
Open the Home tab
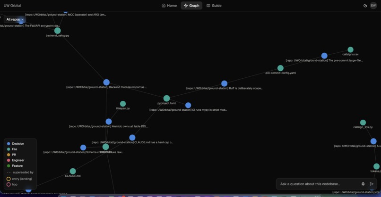pos(169,6)
